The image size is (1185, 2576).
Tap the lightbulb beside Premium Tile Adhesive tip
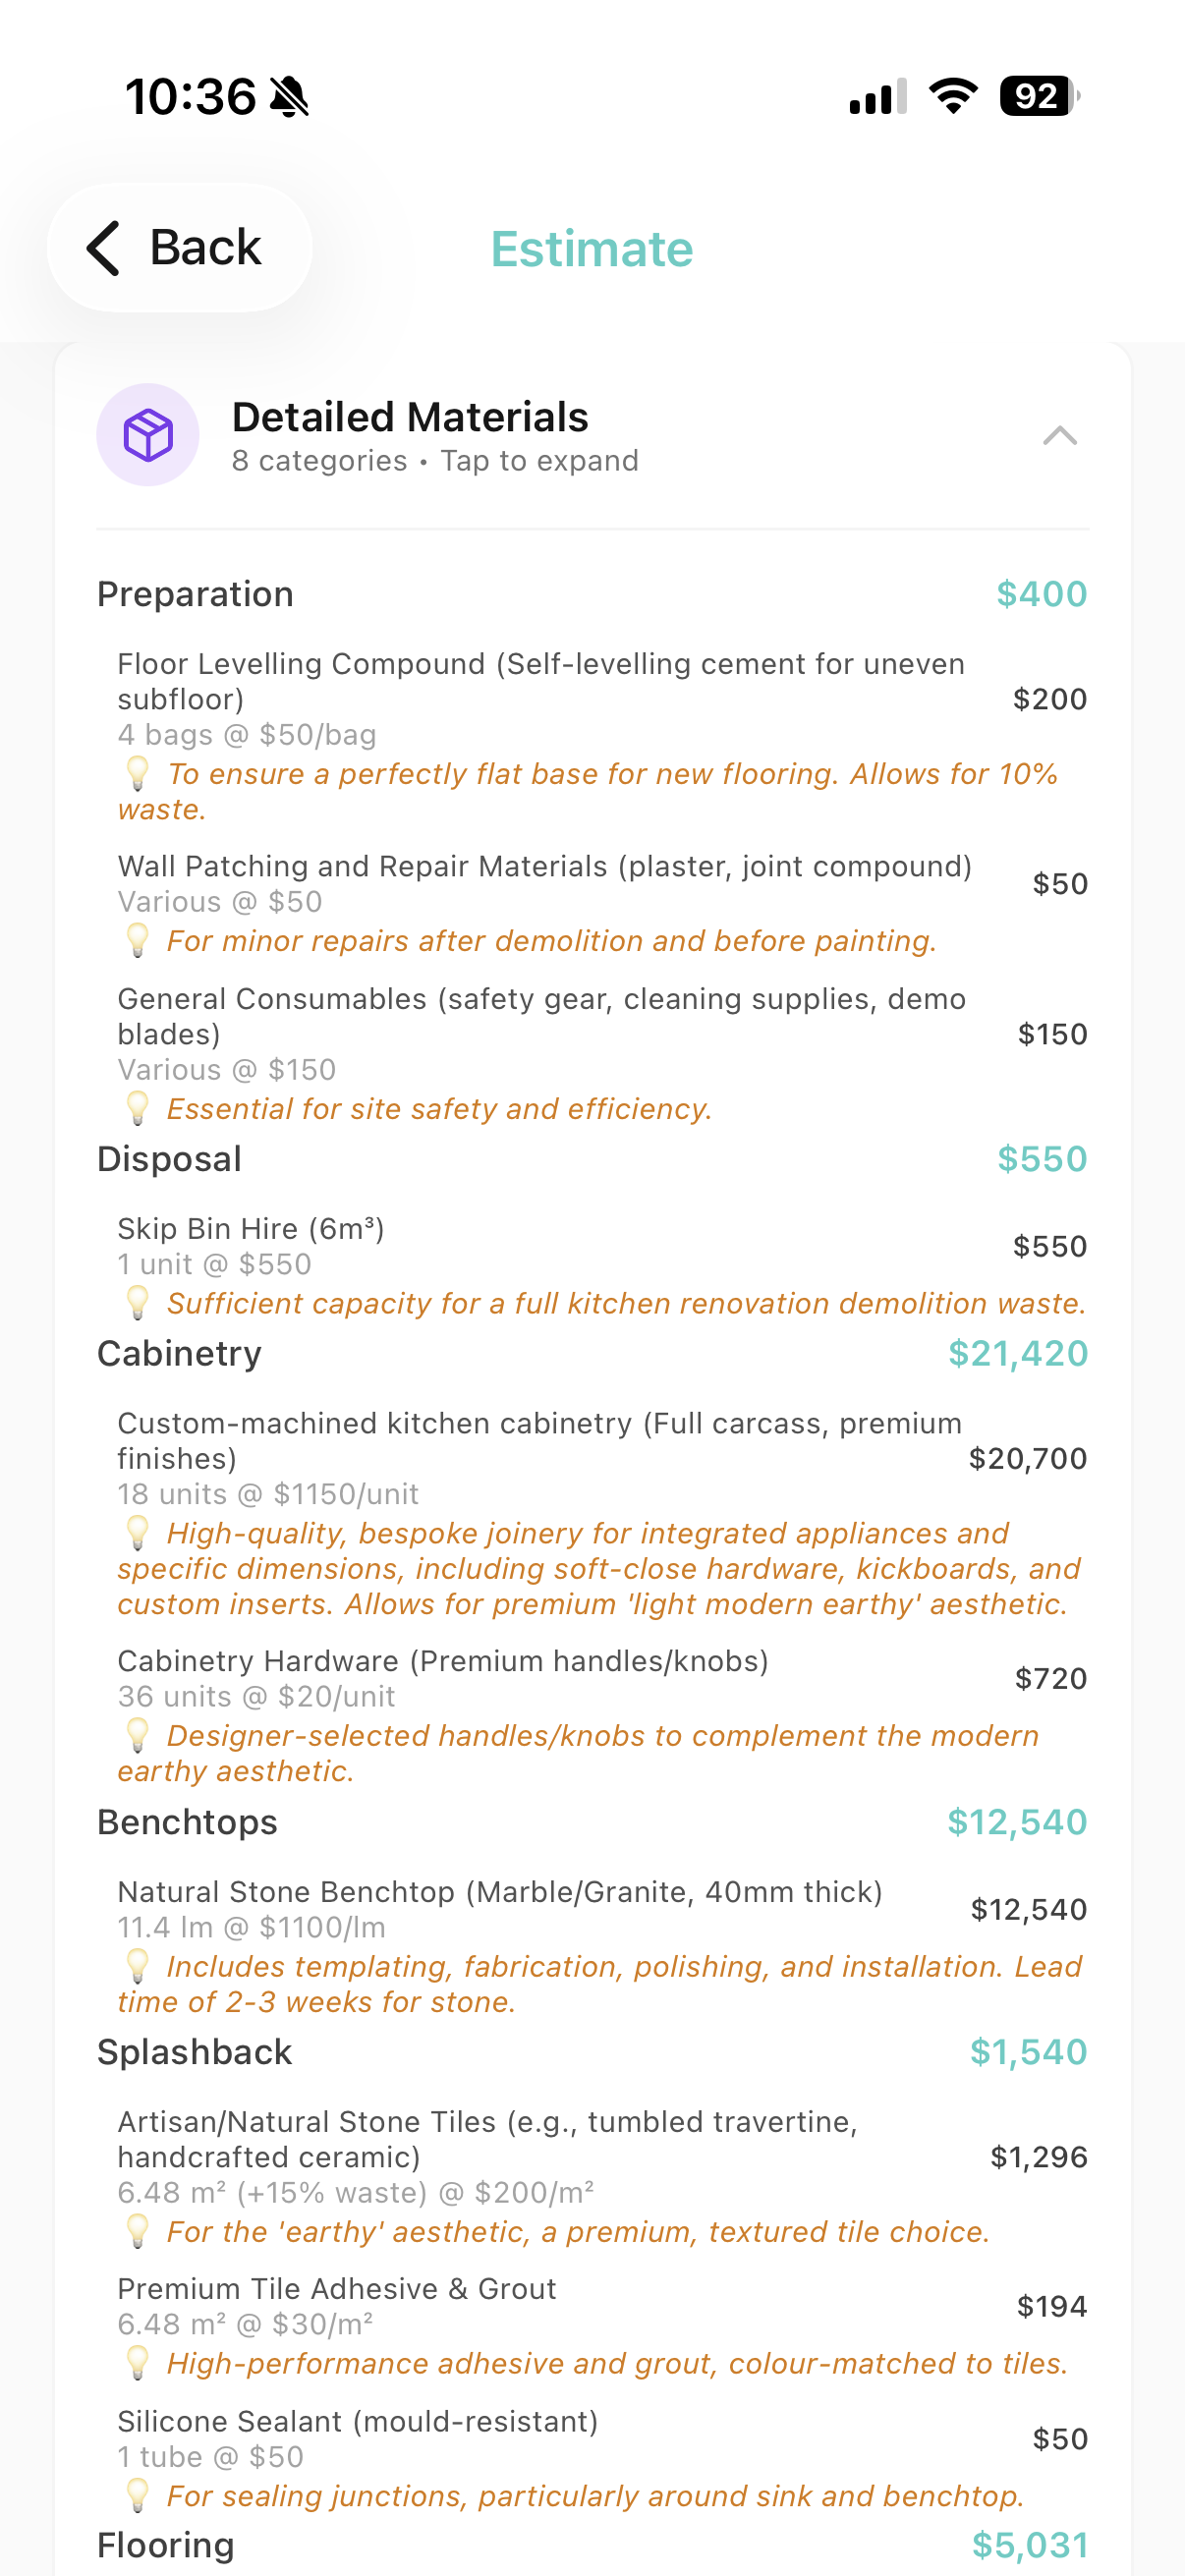[x=139, y=2363]
